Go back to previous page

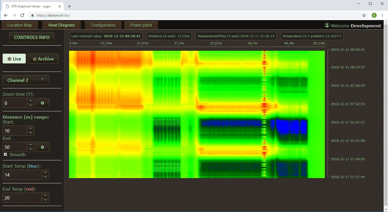pyautogui.click(x=6, y=15)
